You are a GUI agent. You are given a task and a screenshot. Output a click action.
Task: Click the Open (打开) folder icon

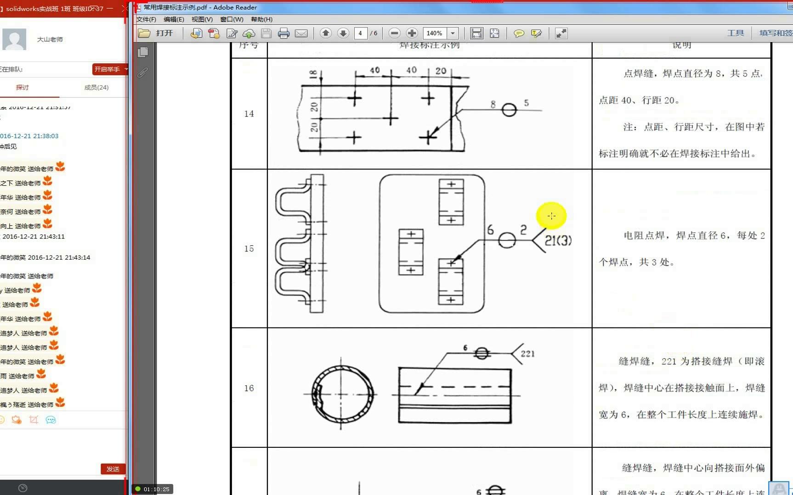pyautogui.click(x=144, y=33)
